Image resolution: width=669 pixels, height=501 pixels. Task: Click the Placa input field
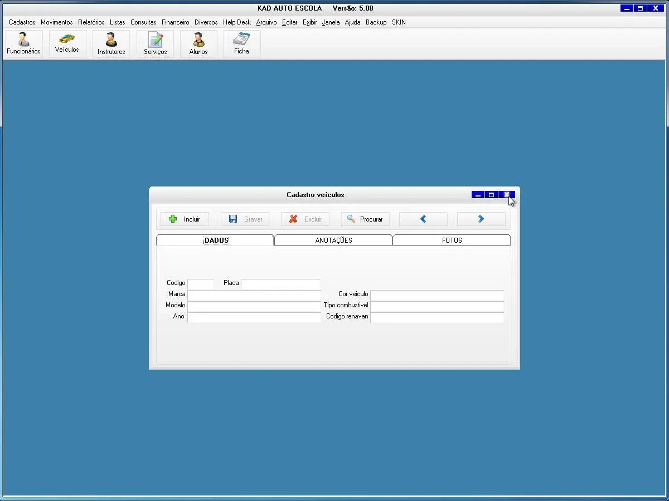pos(281,284)
